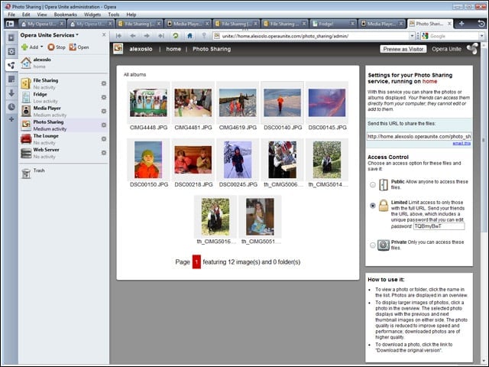The height and width of the screenshot is (367, 489).
Task: Open the Bookmarks menu
Action: point(65,15)
